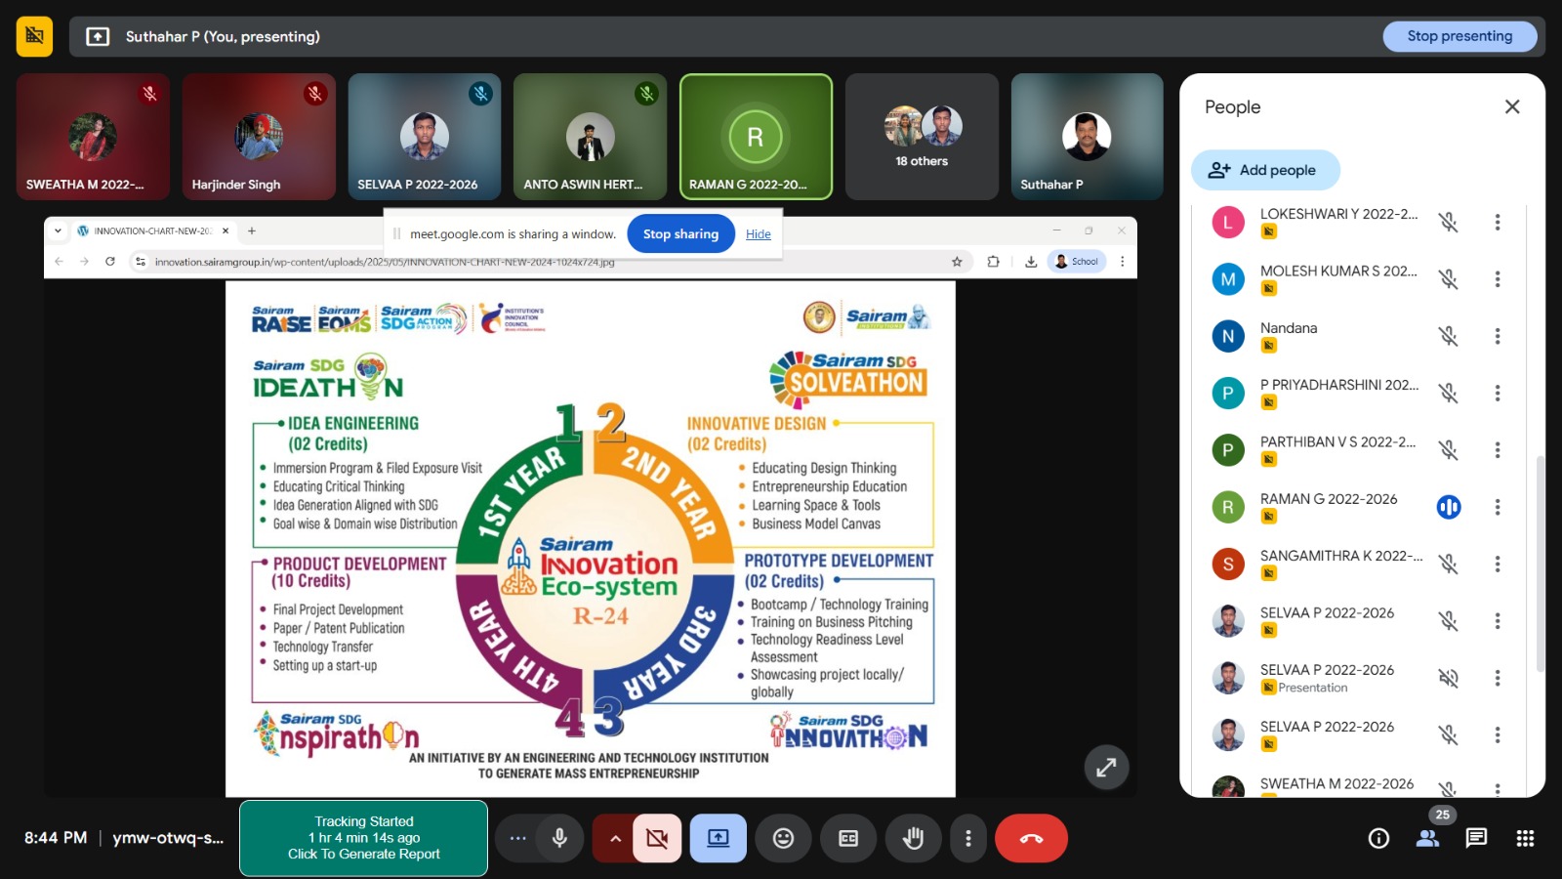Screen dimensions: 1562x879
Task: Click the Chrome address bar with sairamgroup URL
Action: point(552,262)
